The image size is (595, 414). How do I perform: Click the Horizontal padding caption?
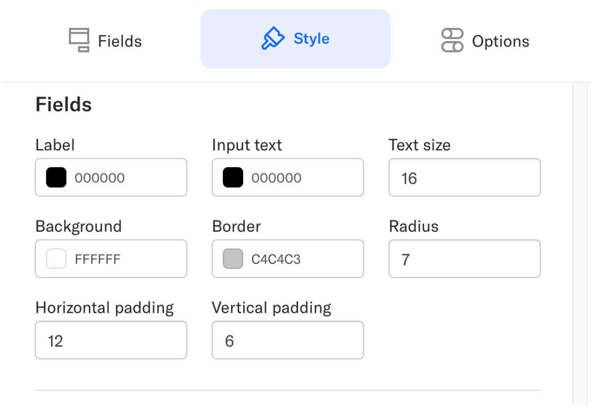pyautogui.click(x=105, y=308)
